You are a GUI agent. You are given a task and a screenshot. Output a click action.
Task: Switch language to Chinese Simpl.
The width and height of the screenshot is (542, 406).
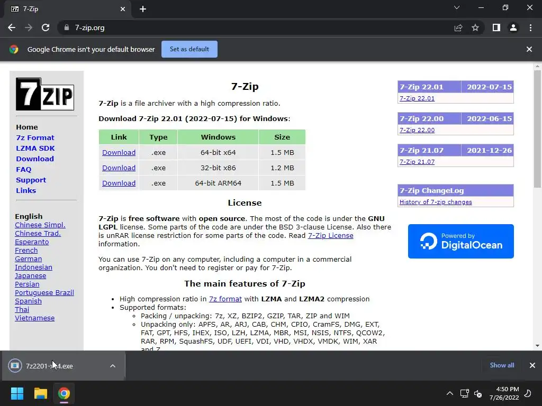coord(40,225)
